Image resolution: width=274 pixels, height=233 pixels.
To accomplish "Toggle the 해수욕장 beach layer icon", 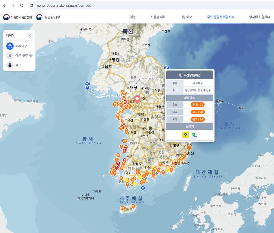I will pos(10,46).
